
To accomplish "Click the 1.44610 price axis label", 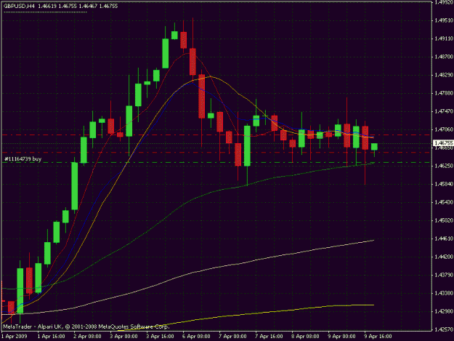I will tap(443, 238).
